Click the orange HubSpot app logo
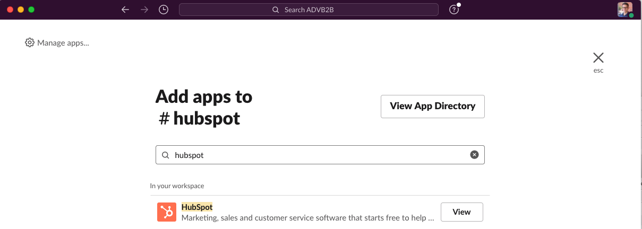 [x=167, y=212]
